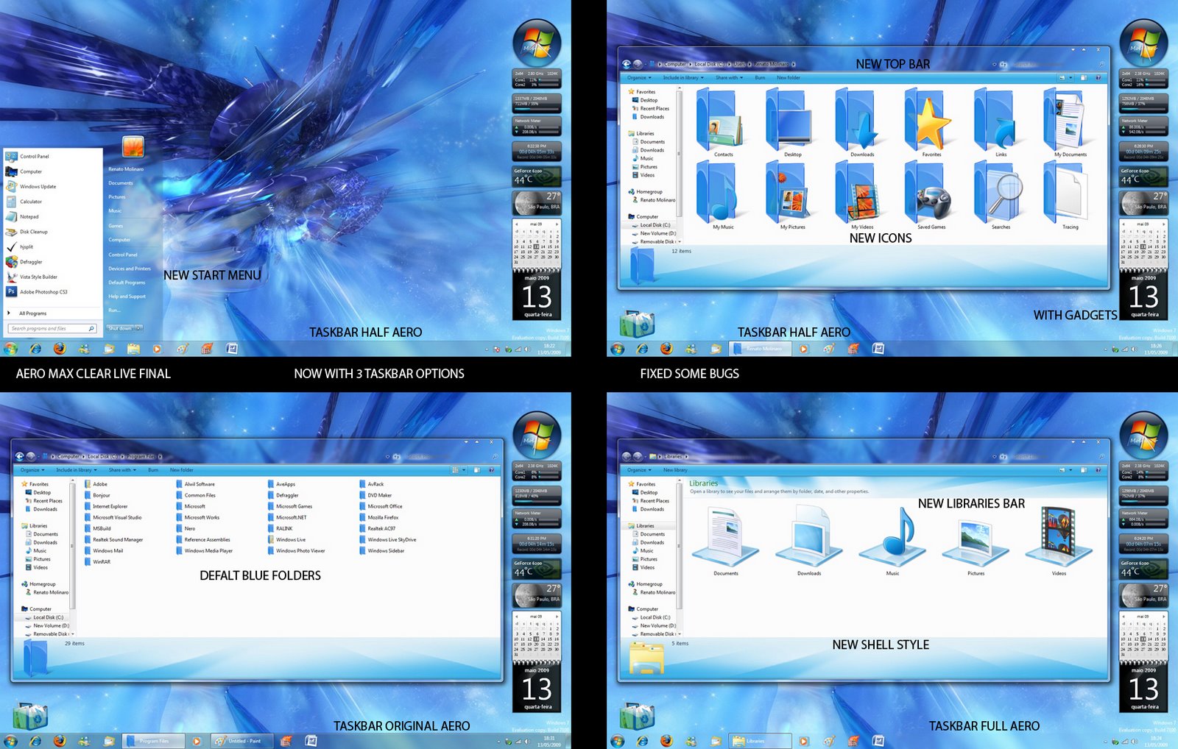Click New folder in Program Files window toolbar
The height and width of the screenshot is (749, 1178).
point(181,470)
